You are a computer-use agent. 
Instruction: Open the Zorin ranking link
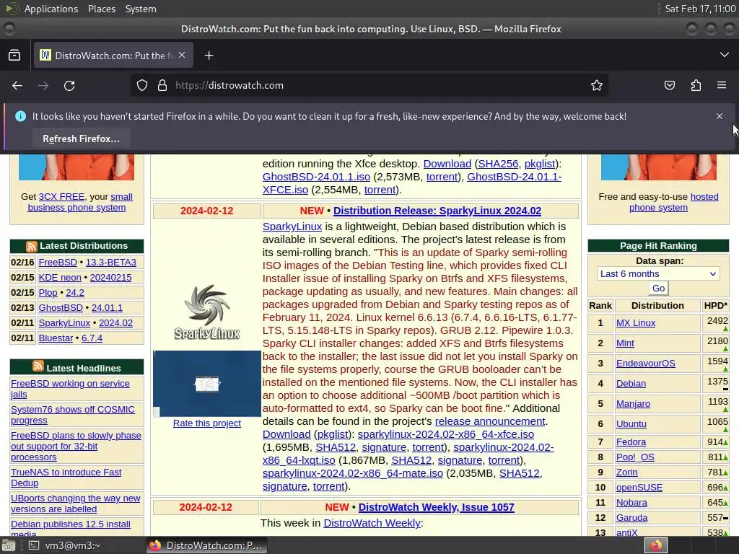(x=627, y=472)
